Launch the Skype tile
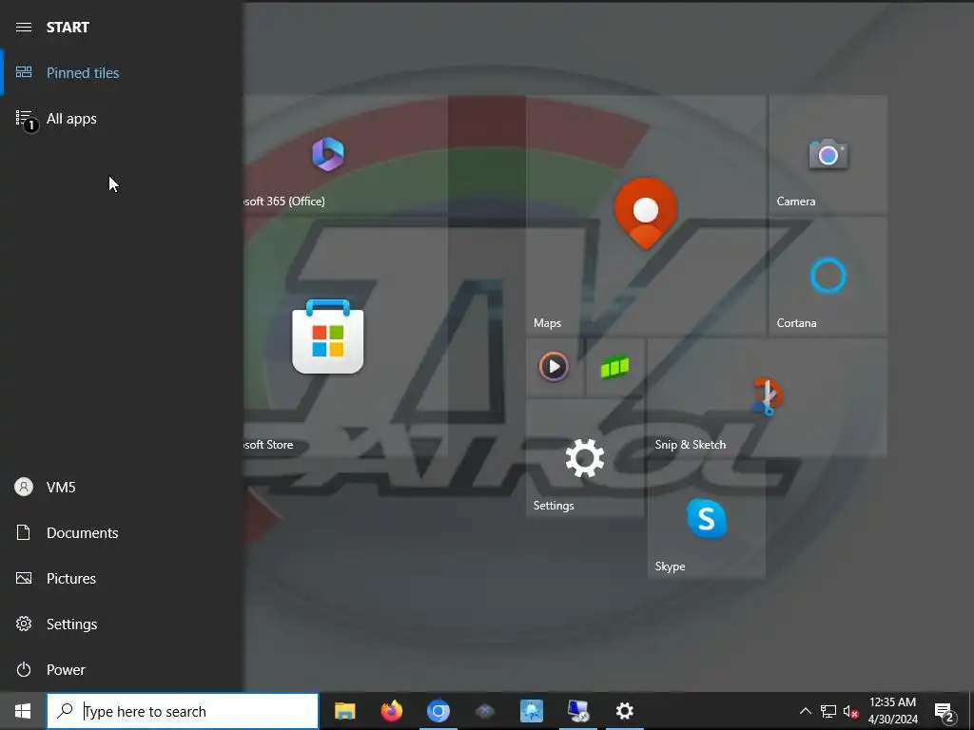 (x=707, y=519)
